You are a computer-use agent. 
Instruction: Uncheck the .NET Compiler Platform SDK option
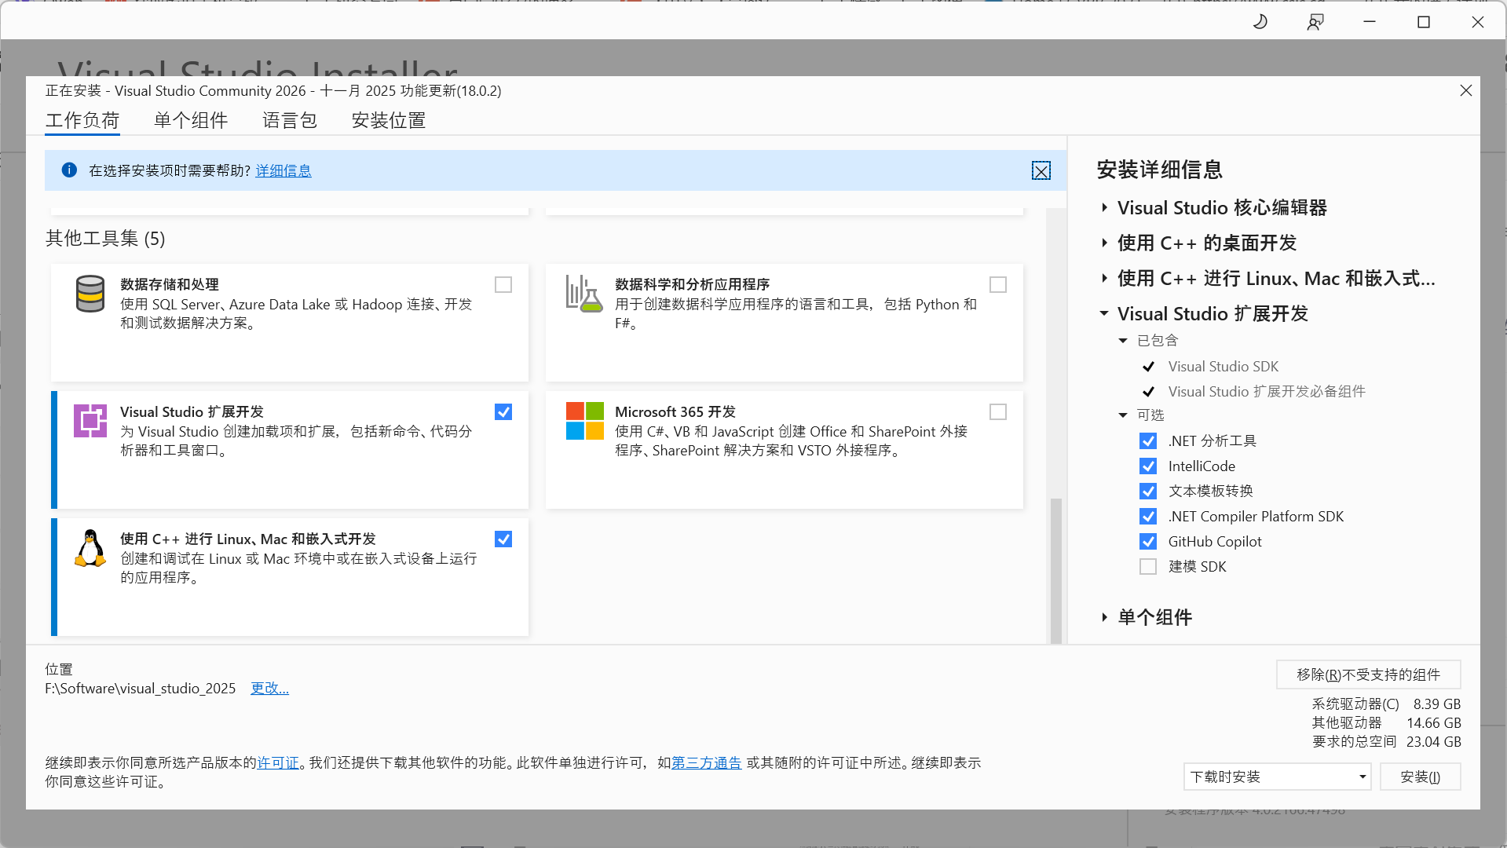tap(1148, 517)
